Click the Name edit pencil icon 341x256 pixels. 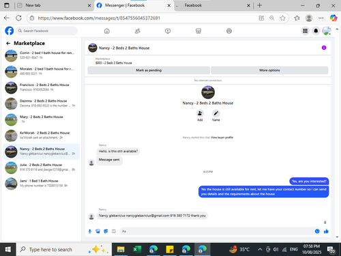[216, 113]
